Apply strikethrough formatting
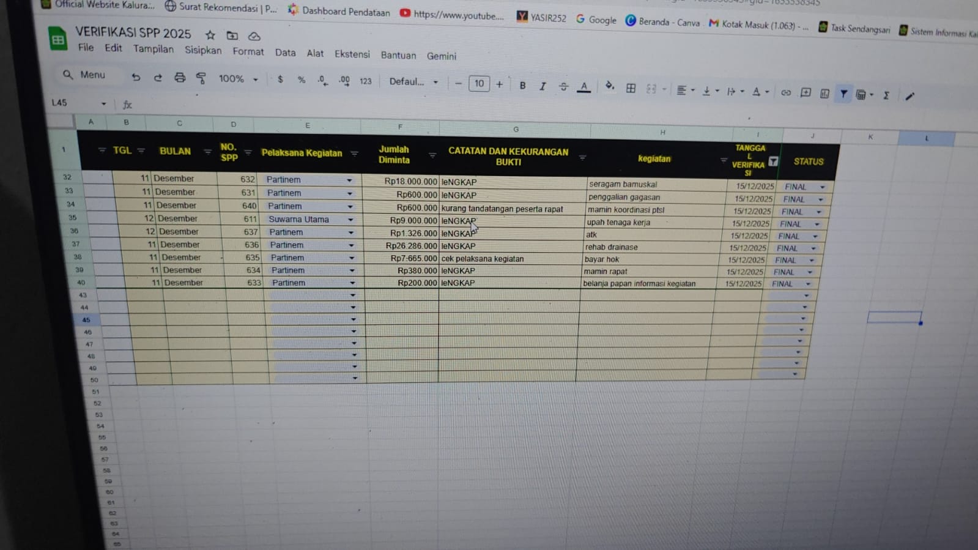 563,86
